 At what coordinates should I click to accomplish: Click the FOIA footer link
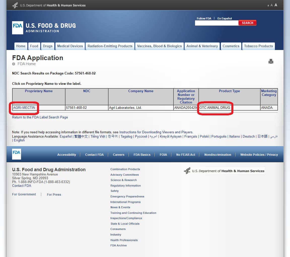[x=163, y=155]
